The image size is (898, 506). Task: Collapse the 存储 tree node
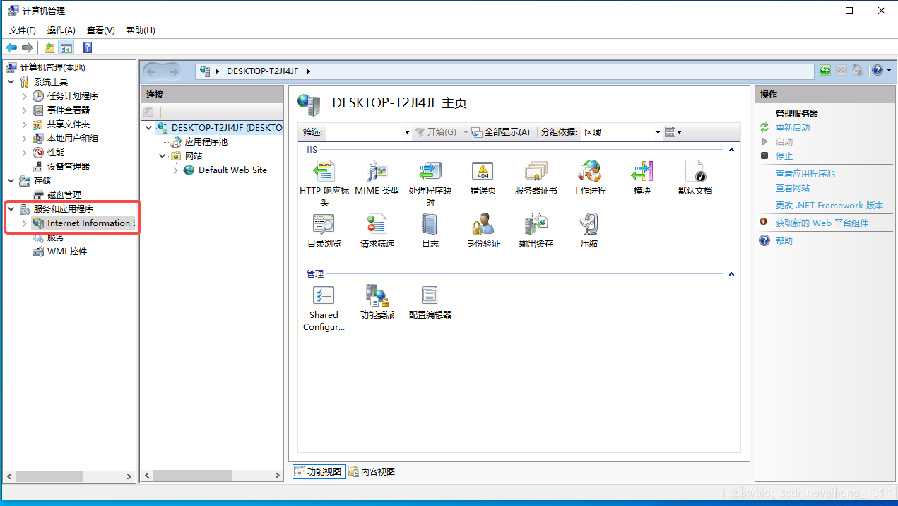[x=11, y=181]
